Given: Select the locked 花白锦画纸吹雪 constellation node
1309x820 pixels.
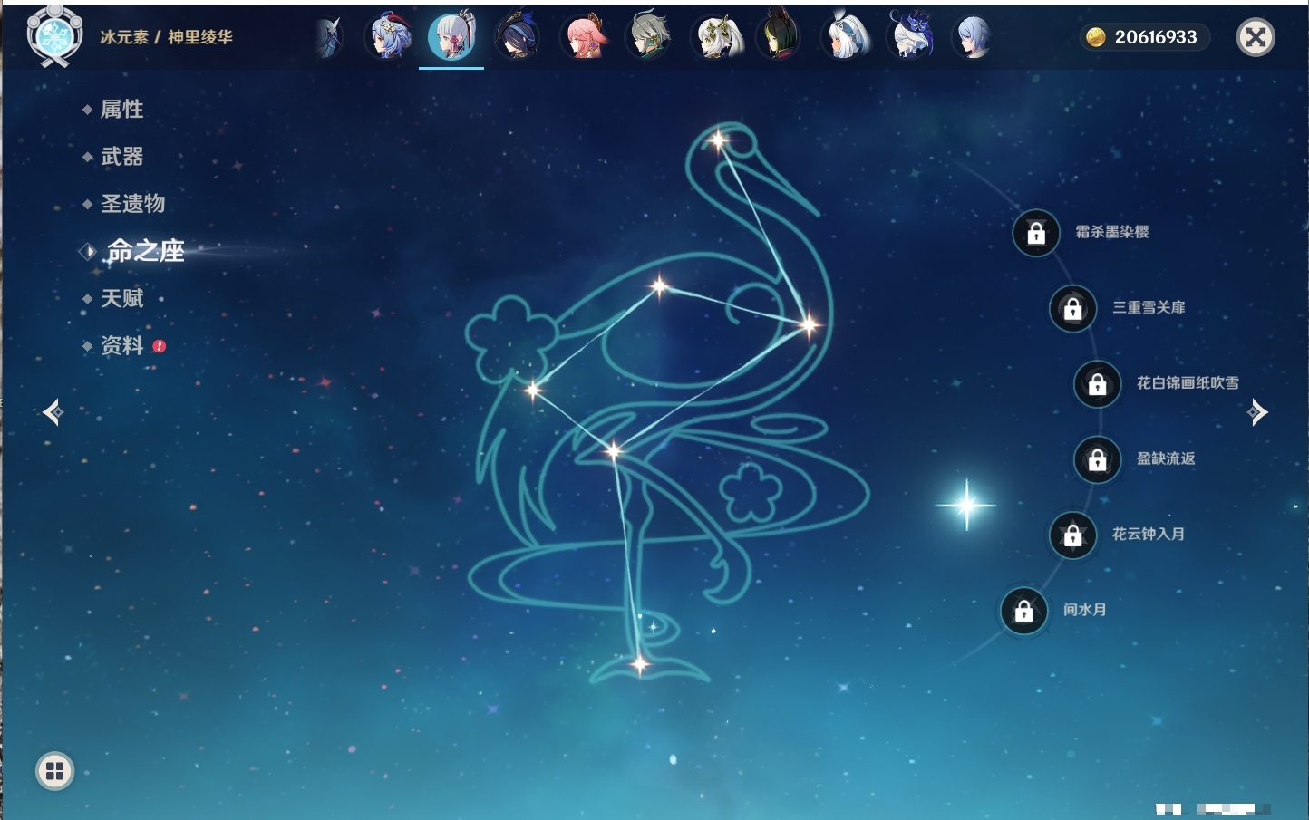Looking at the screenshot, I should coord(1098,384).
